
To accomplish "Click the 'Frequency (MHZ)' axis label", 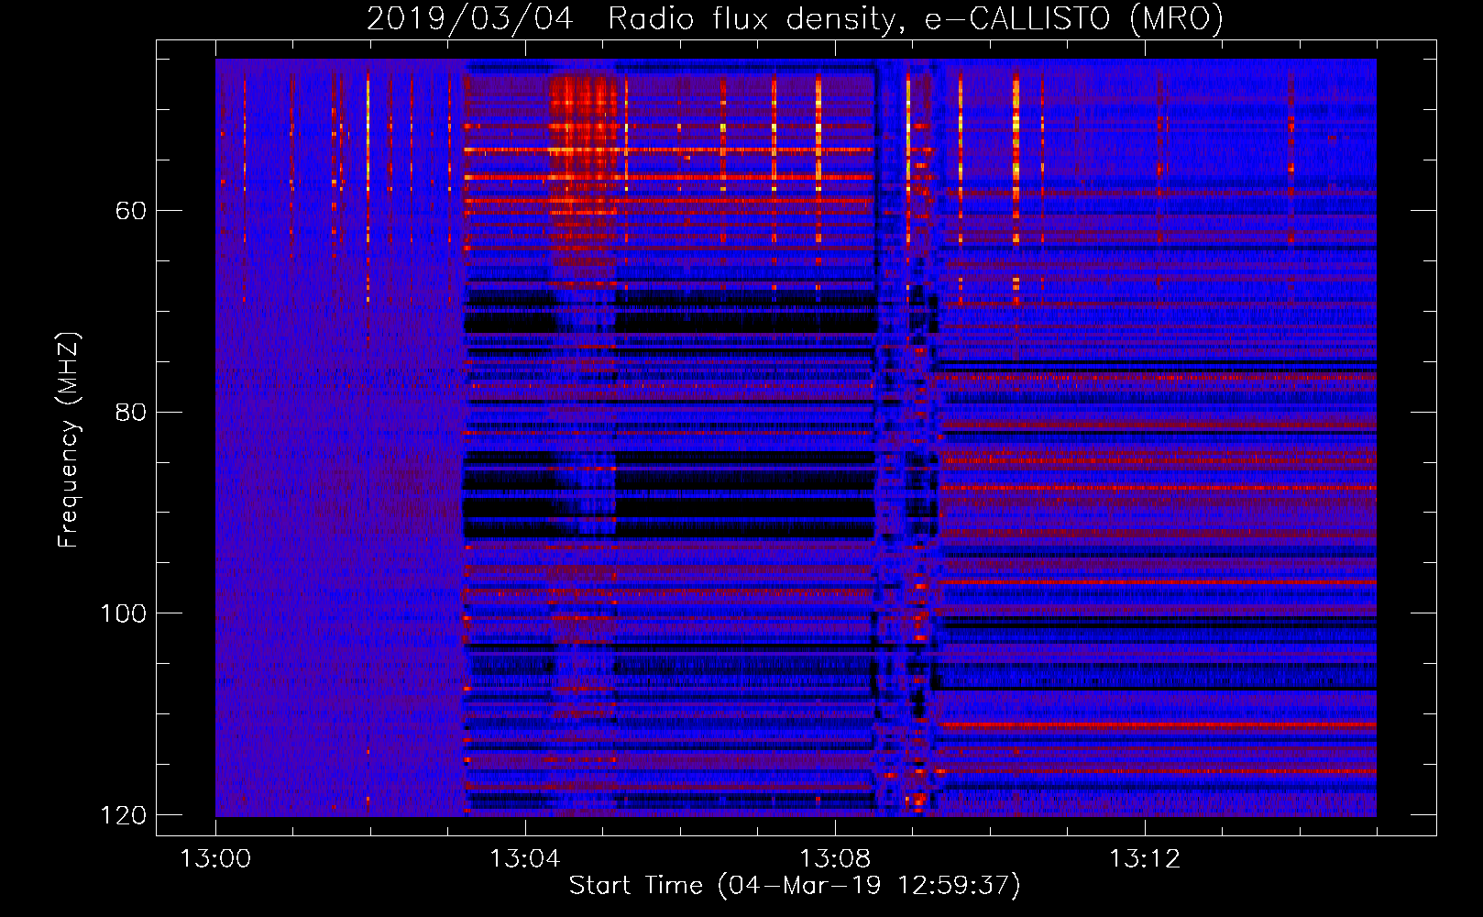I will click(69, 440).
